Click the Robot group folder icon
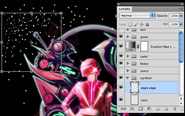 click(x=134, y=64)
